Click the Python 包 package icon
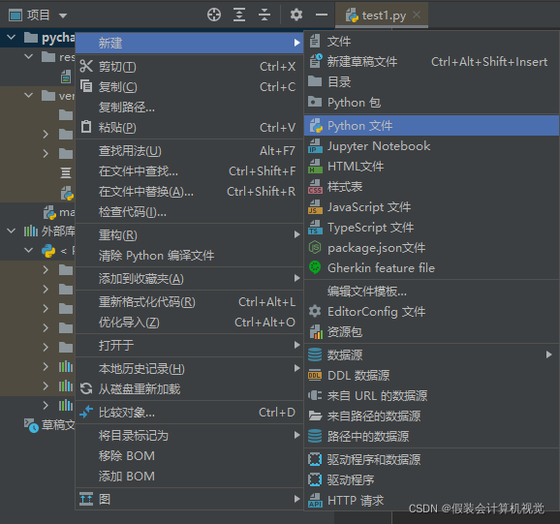 [315, 102]
